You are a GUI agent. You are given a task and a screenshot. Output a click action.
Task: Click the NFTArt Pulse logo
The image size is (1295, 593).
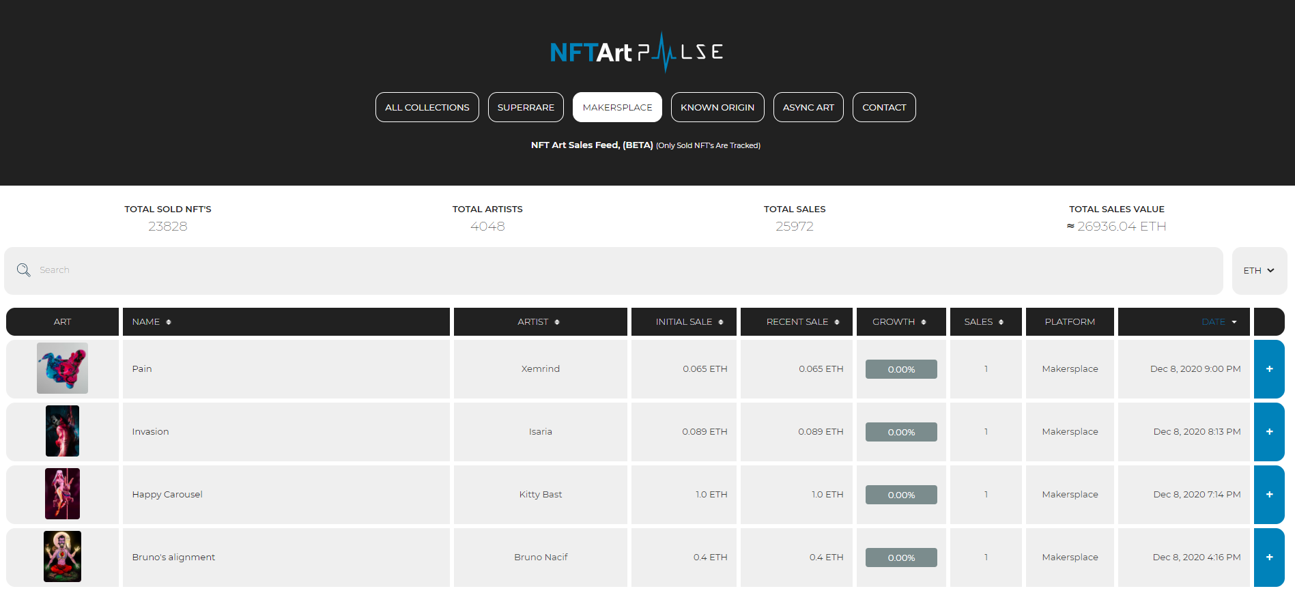pos(636,52)
